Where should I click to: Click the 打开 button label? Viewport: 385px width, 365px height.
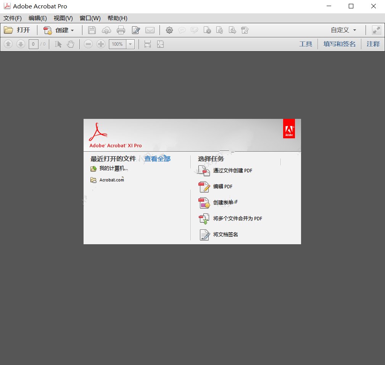click(x=23, y=30)
